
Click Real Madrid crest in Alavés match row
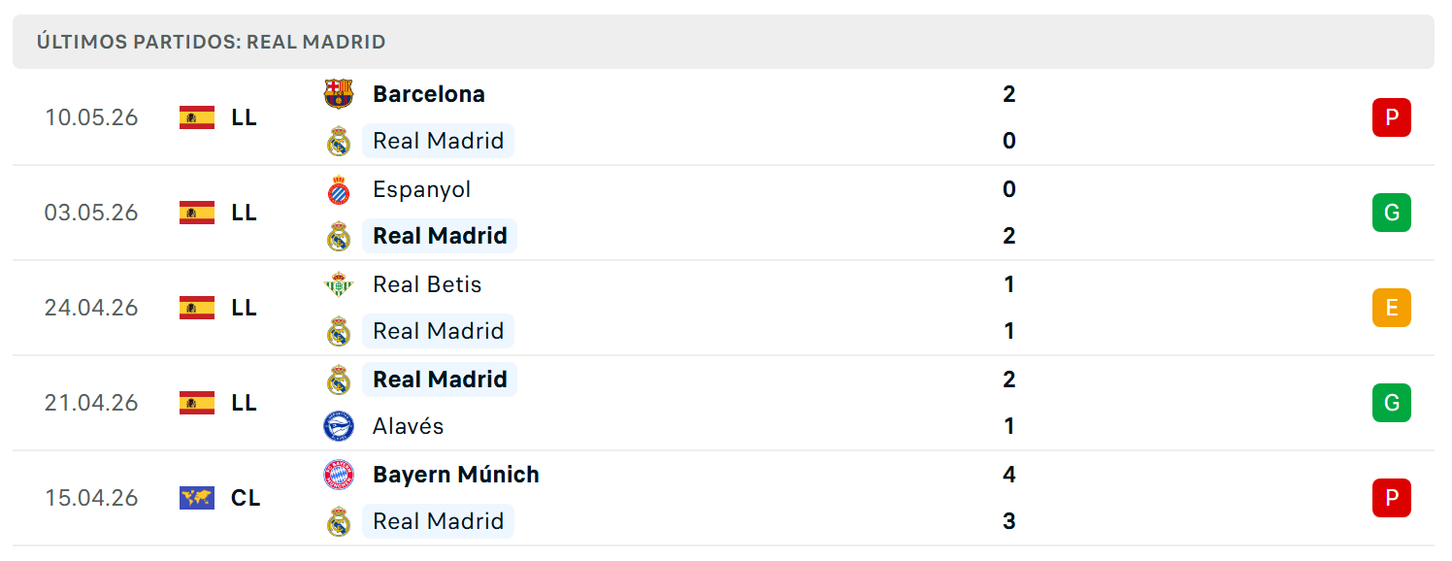339,379
